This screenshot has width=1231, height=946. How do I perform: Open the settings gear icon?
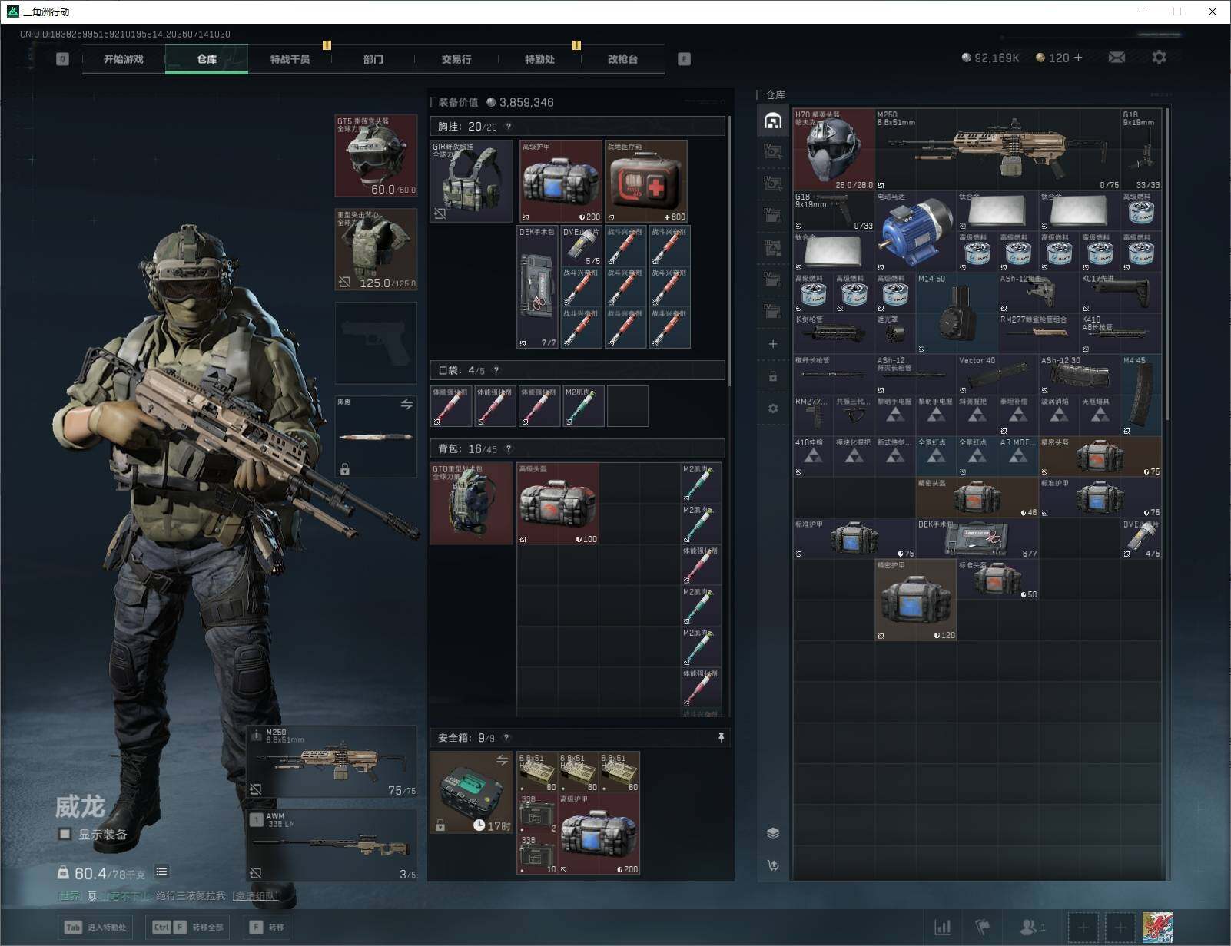coord(1159,58)
